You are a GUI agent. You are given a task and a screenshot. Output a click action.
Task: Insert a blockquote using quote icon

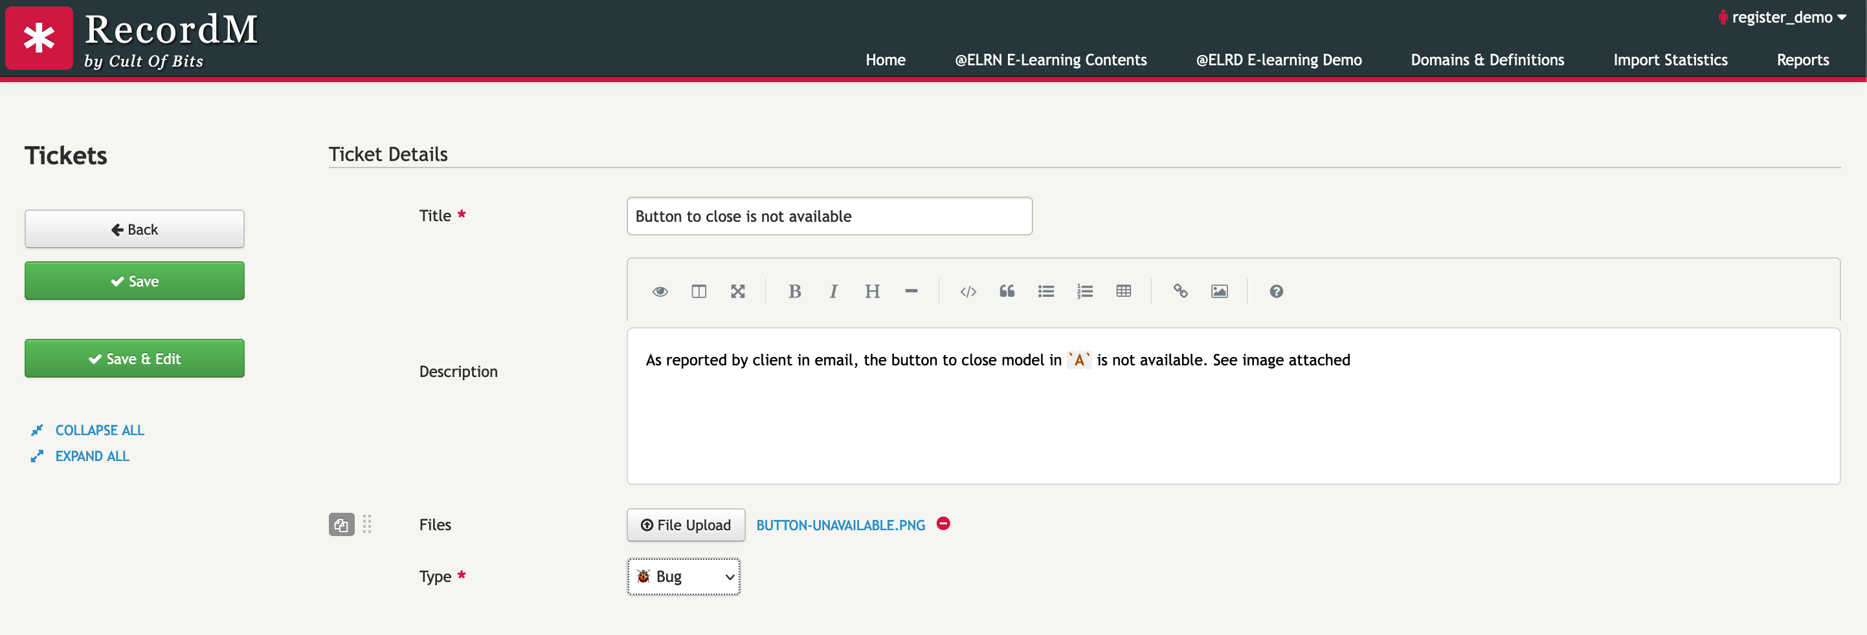tap(1007, 291)
